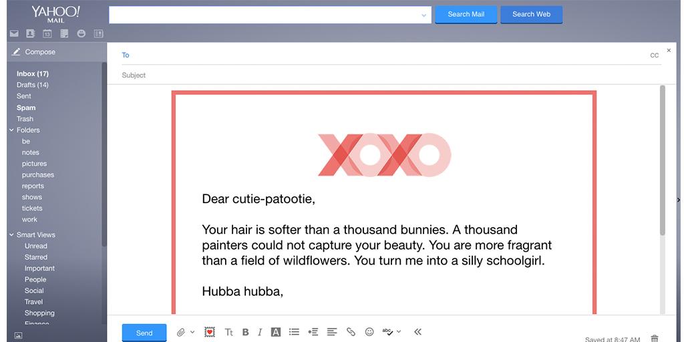Click the message body scrollbar

pyautogui.click(x=663, y=160)
